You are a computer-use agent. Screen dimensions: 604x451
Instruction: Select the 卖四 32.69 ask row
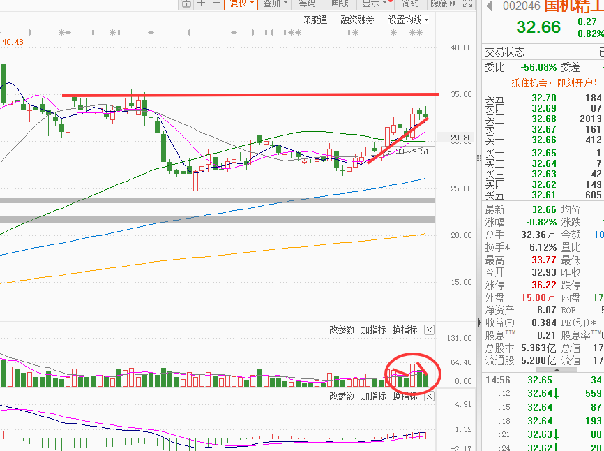(x=543, y=108)
